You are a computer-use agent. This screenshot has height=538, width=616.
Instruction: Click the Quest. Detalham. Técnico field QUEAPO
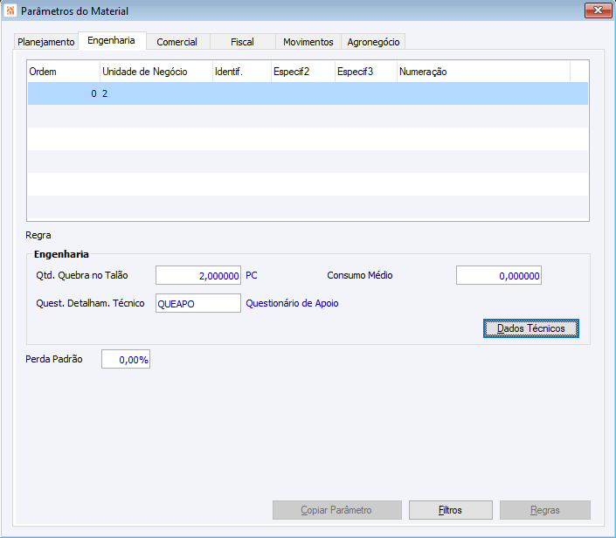pyautogui.click(x=198, y=303)
